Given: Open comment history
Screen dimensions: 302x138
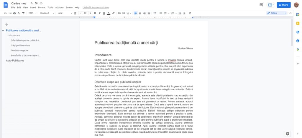Looking at the screenshot, I should pyautogui.click(x=261, y=5).
